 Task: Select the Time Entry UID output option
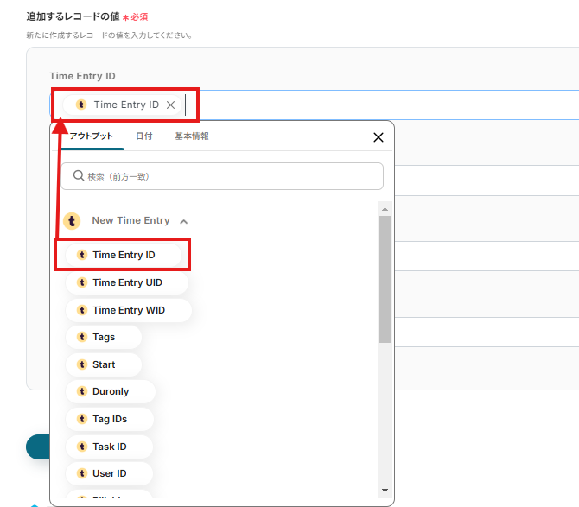[x=127, y=282]
